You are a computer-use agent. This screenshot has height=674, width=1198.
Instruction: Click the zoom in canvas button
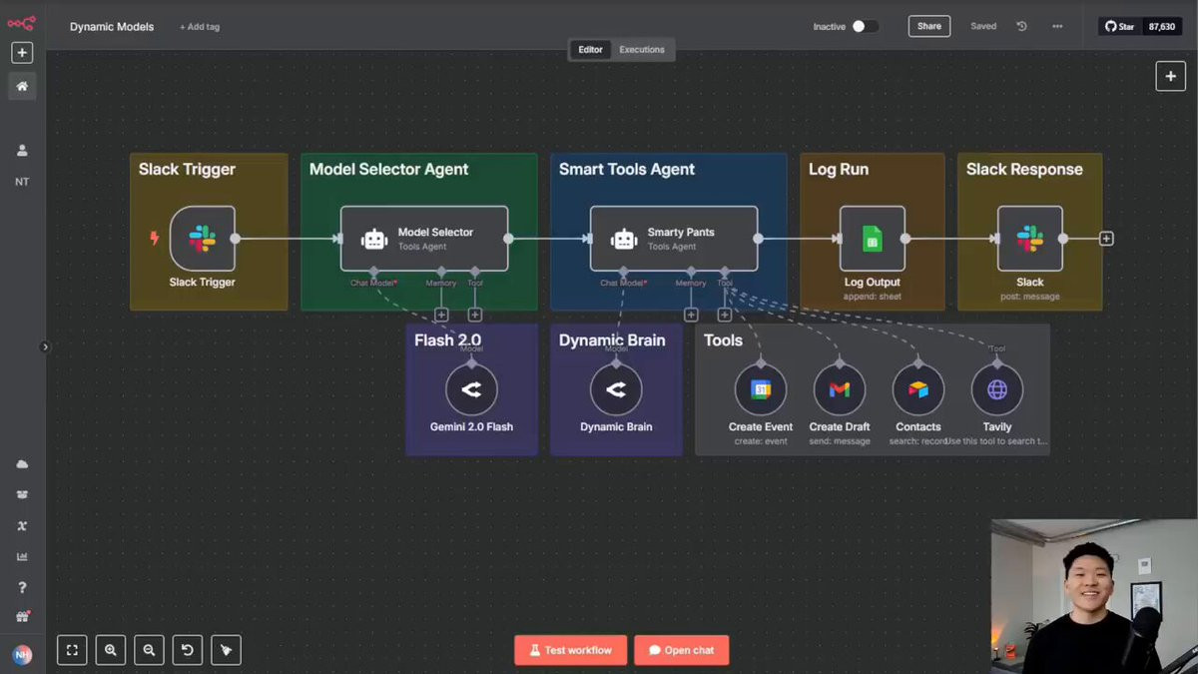(x=111, y=650)
